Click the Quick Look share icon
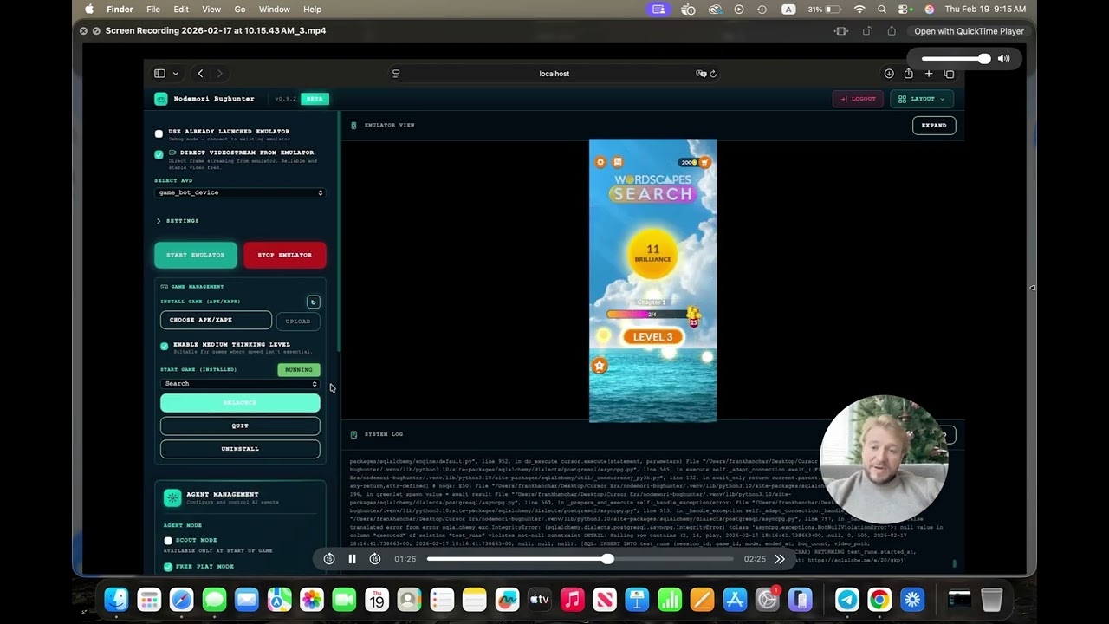The width and height of the screenshot is (1109, 624). click(892, 31)
